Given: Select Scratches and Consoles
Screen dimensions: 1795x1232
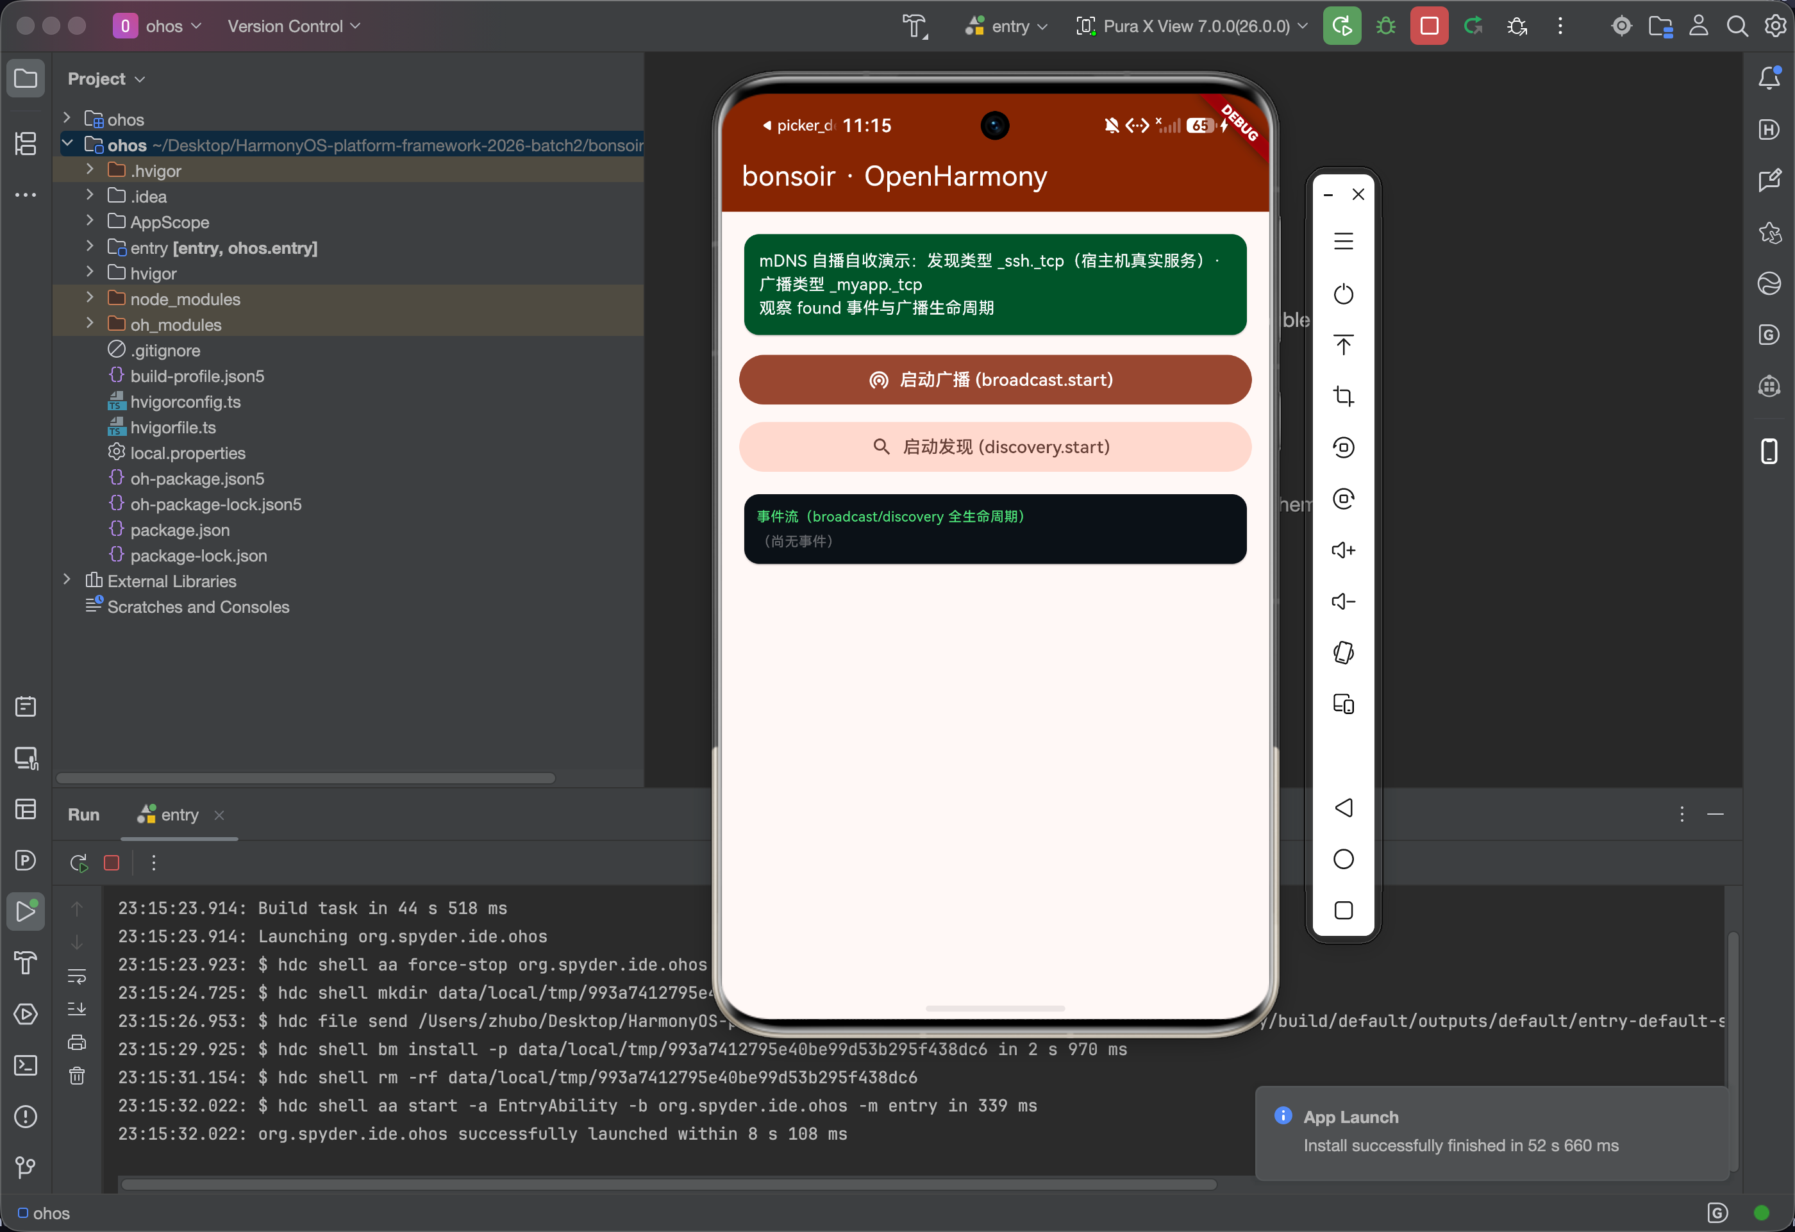Looking at the screenshot, I should pos(199,606).
